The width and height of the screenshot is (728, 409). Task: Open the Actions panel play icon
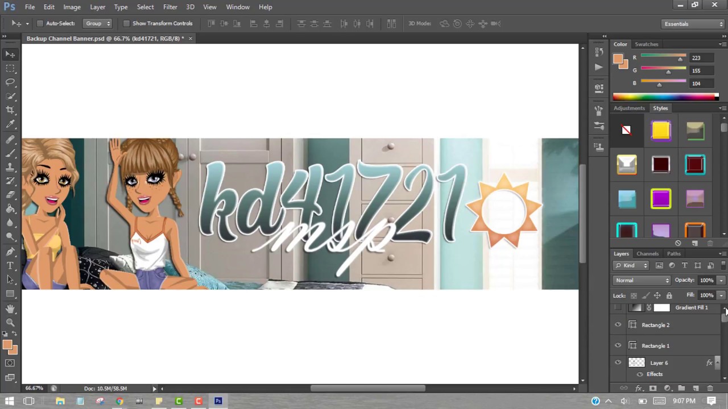pos(598,67)
